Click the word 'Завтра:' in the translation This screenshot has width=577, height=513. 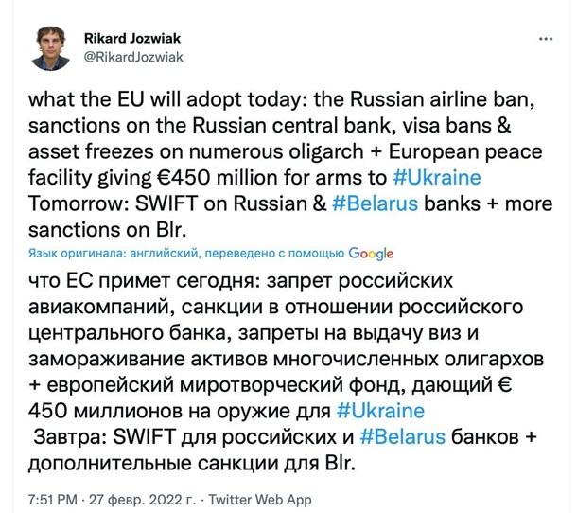coord(72,436)
